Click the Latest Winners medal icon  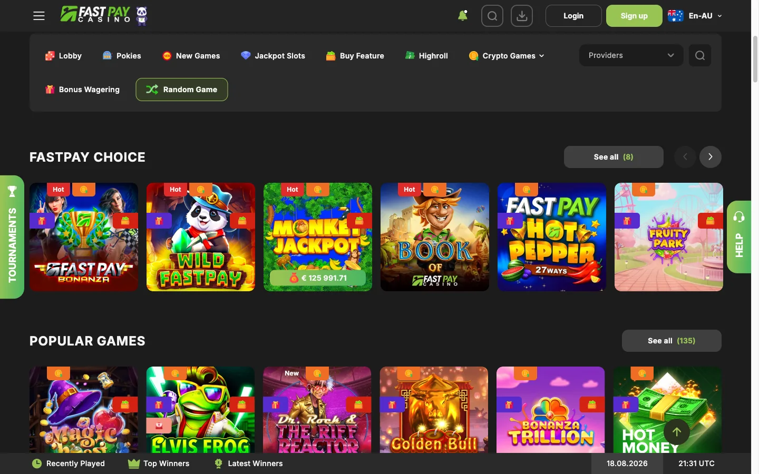(x=218, y=463)
